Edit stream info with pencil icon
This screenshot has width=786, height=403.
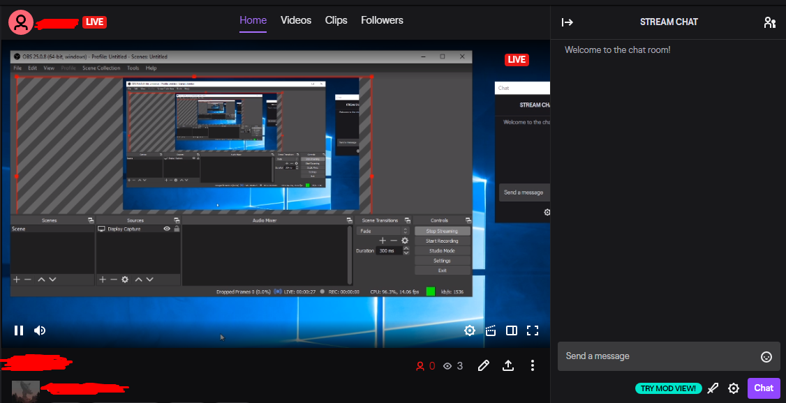(483, 365)
